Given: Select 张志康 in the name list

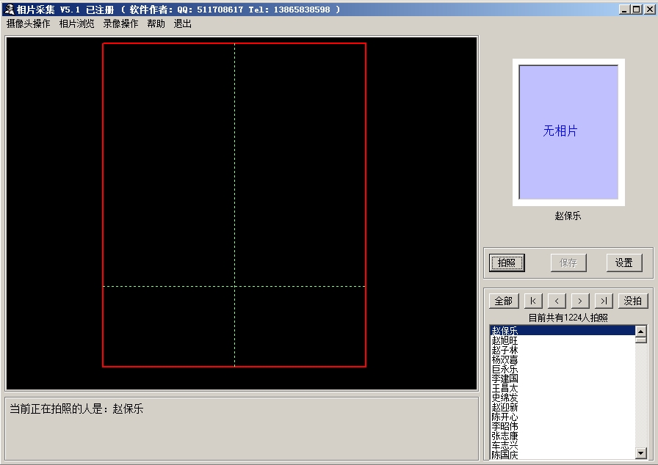Looking at the screenshot, I should [563, 436].
